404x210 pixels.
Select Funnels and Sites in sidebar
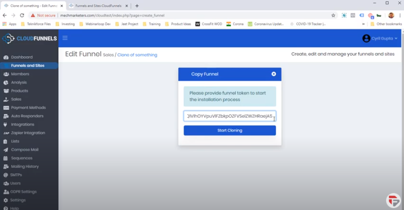pos(27,66)
